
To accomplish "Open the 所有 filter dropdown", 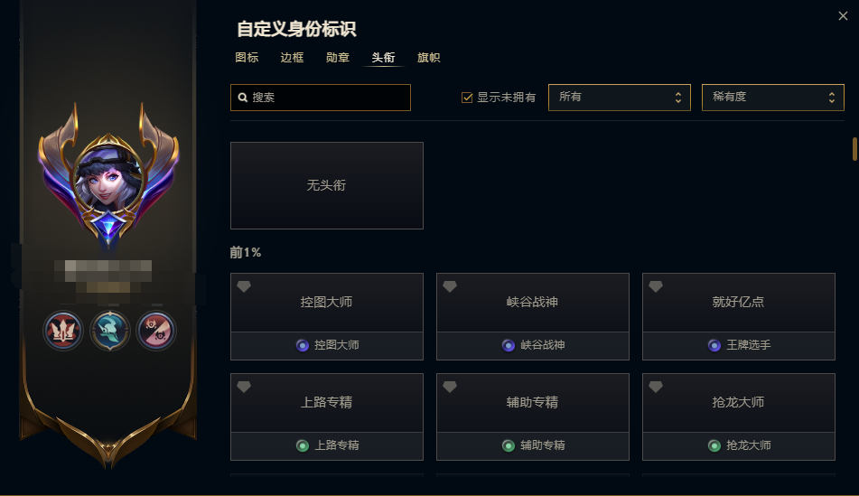I will (x=619, y=98).
